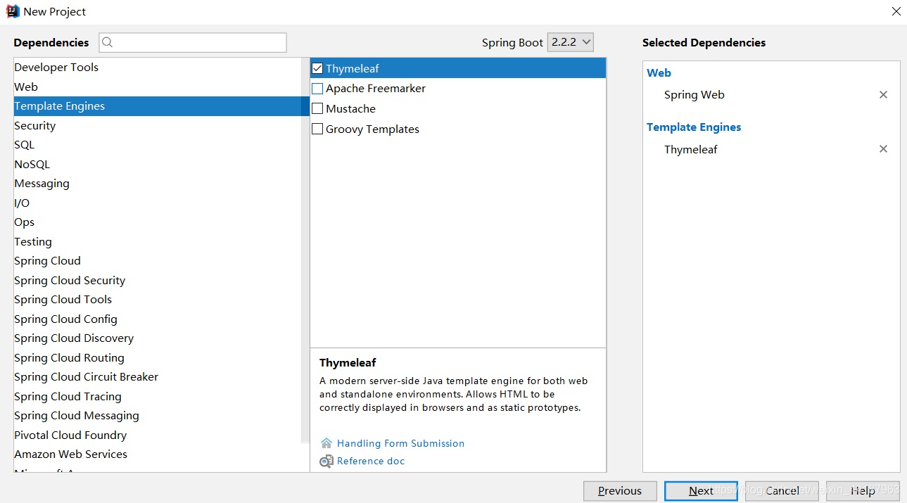This screenshot has height=503, width=907.
Task: Select the Web category
Action: coord(158,87)
